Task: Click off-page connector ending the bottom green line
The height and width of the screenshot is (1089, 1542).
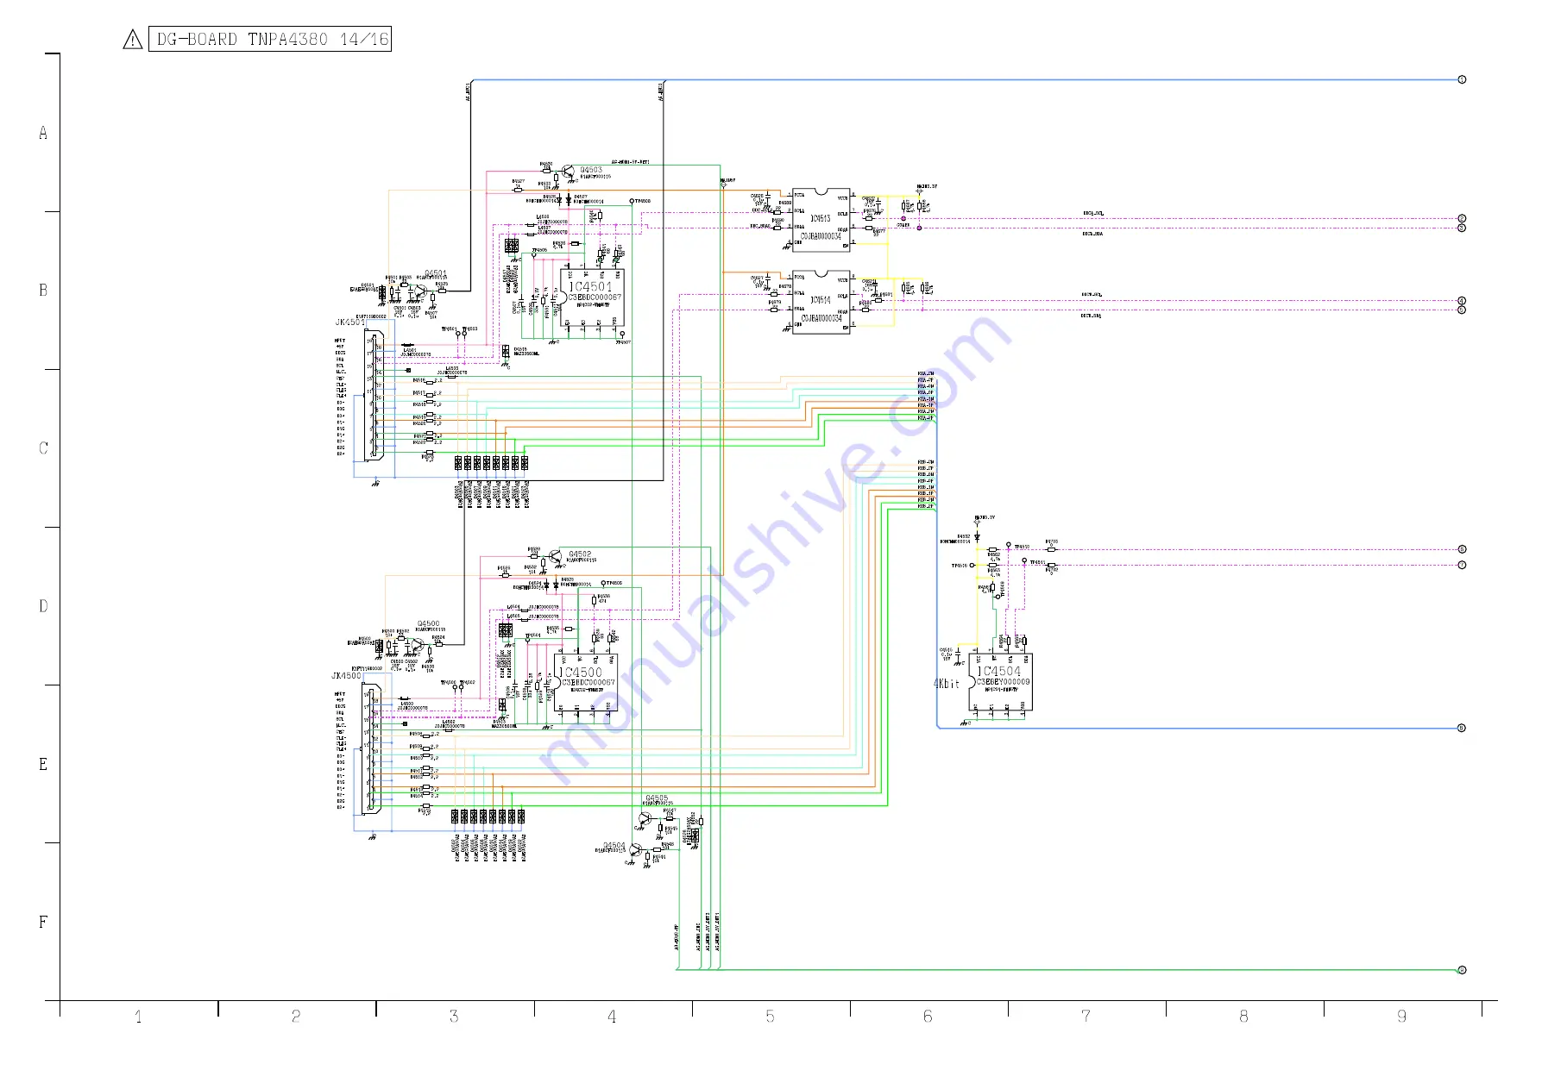Action: tap(1462, 970)
